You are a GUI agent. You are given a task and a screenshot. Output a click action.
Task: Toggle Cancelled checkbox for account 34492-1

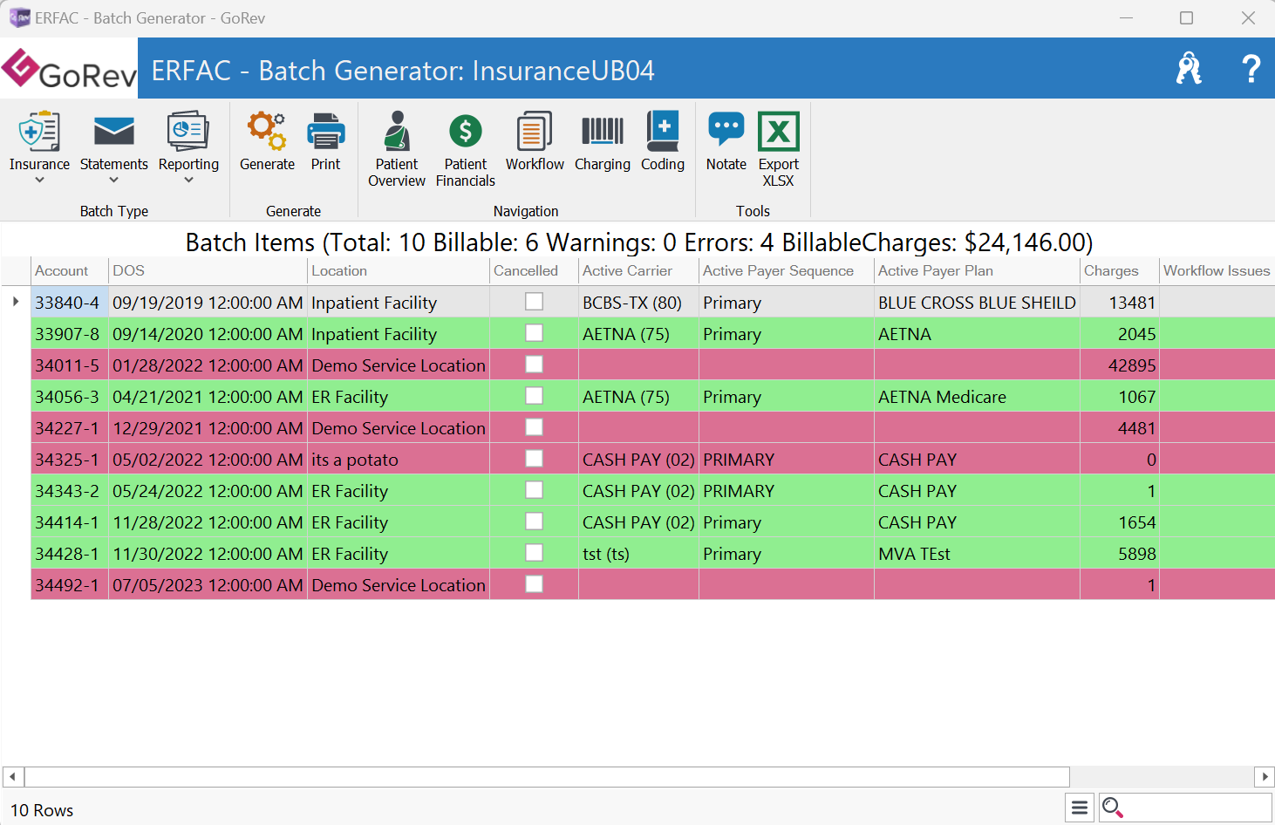[534, 583]
